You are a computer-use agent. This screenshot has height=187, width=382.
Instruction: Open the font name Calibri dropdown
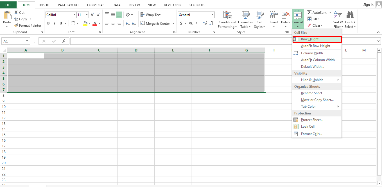click(x=74, y=15)
